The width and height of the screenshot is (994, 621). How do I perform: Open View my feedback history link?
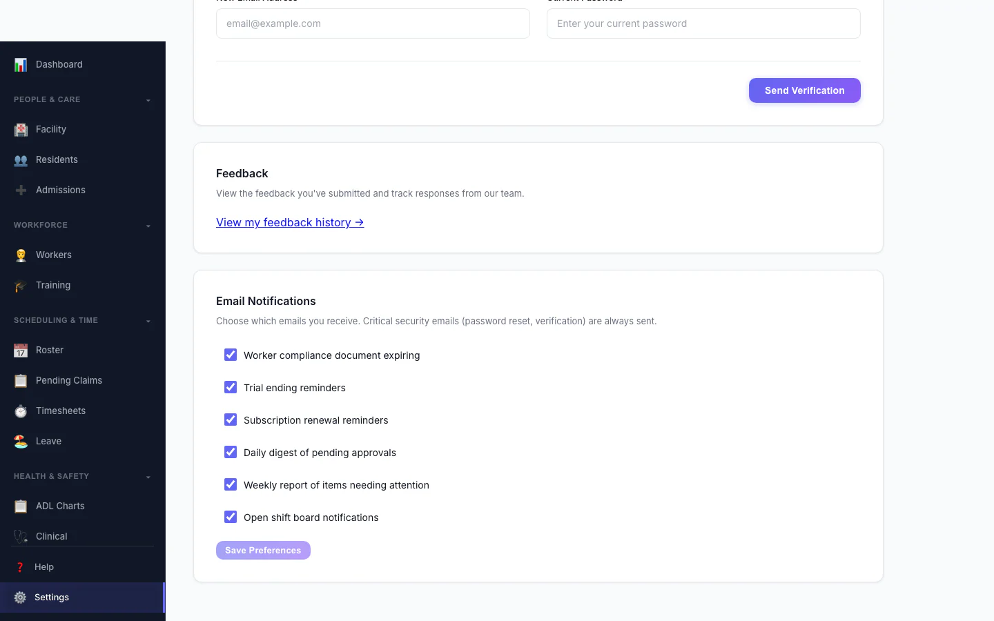coord(290,222)
